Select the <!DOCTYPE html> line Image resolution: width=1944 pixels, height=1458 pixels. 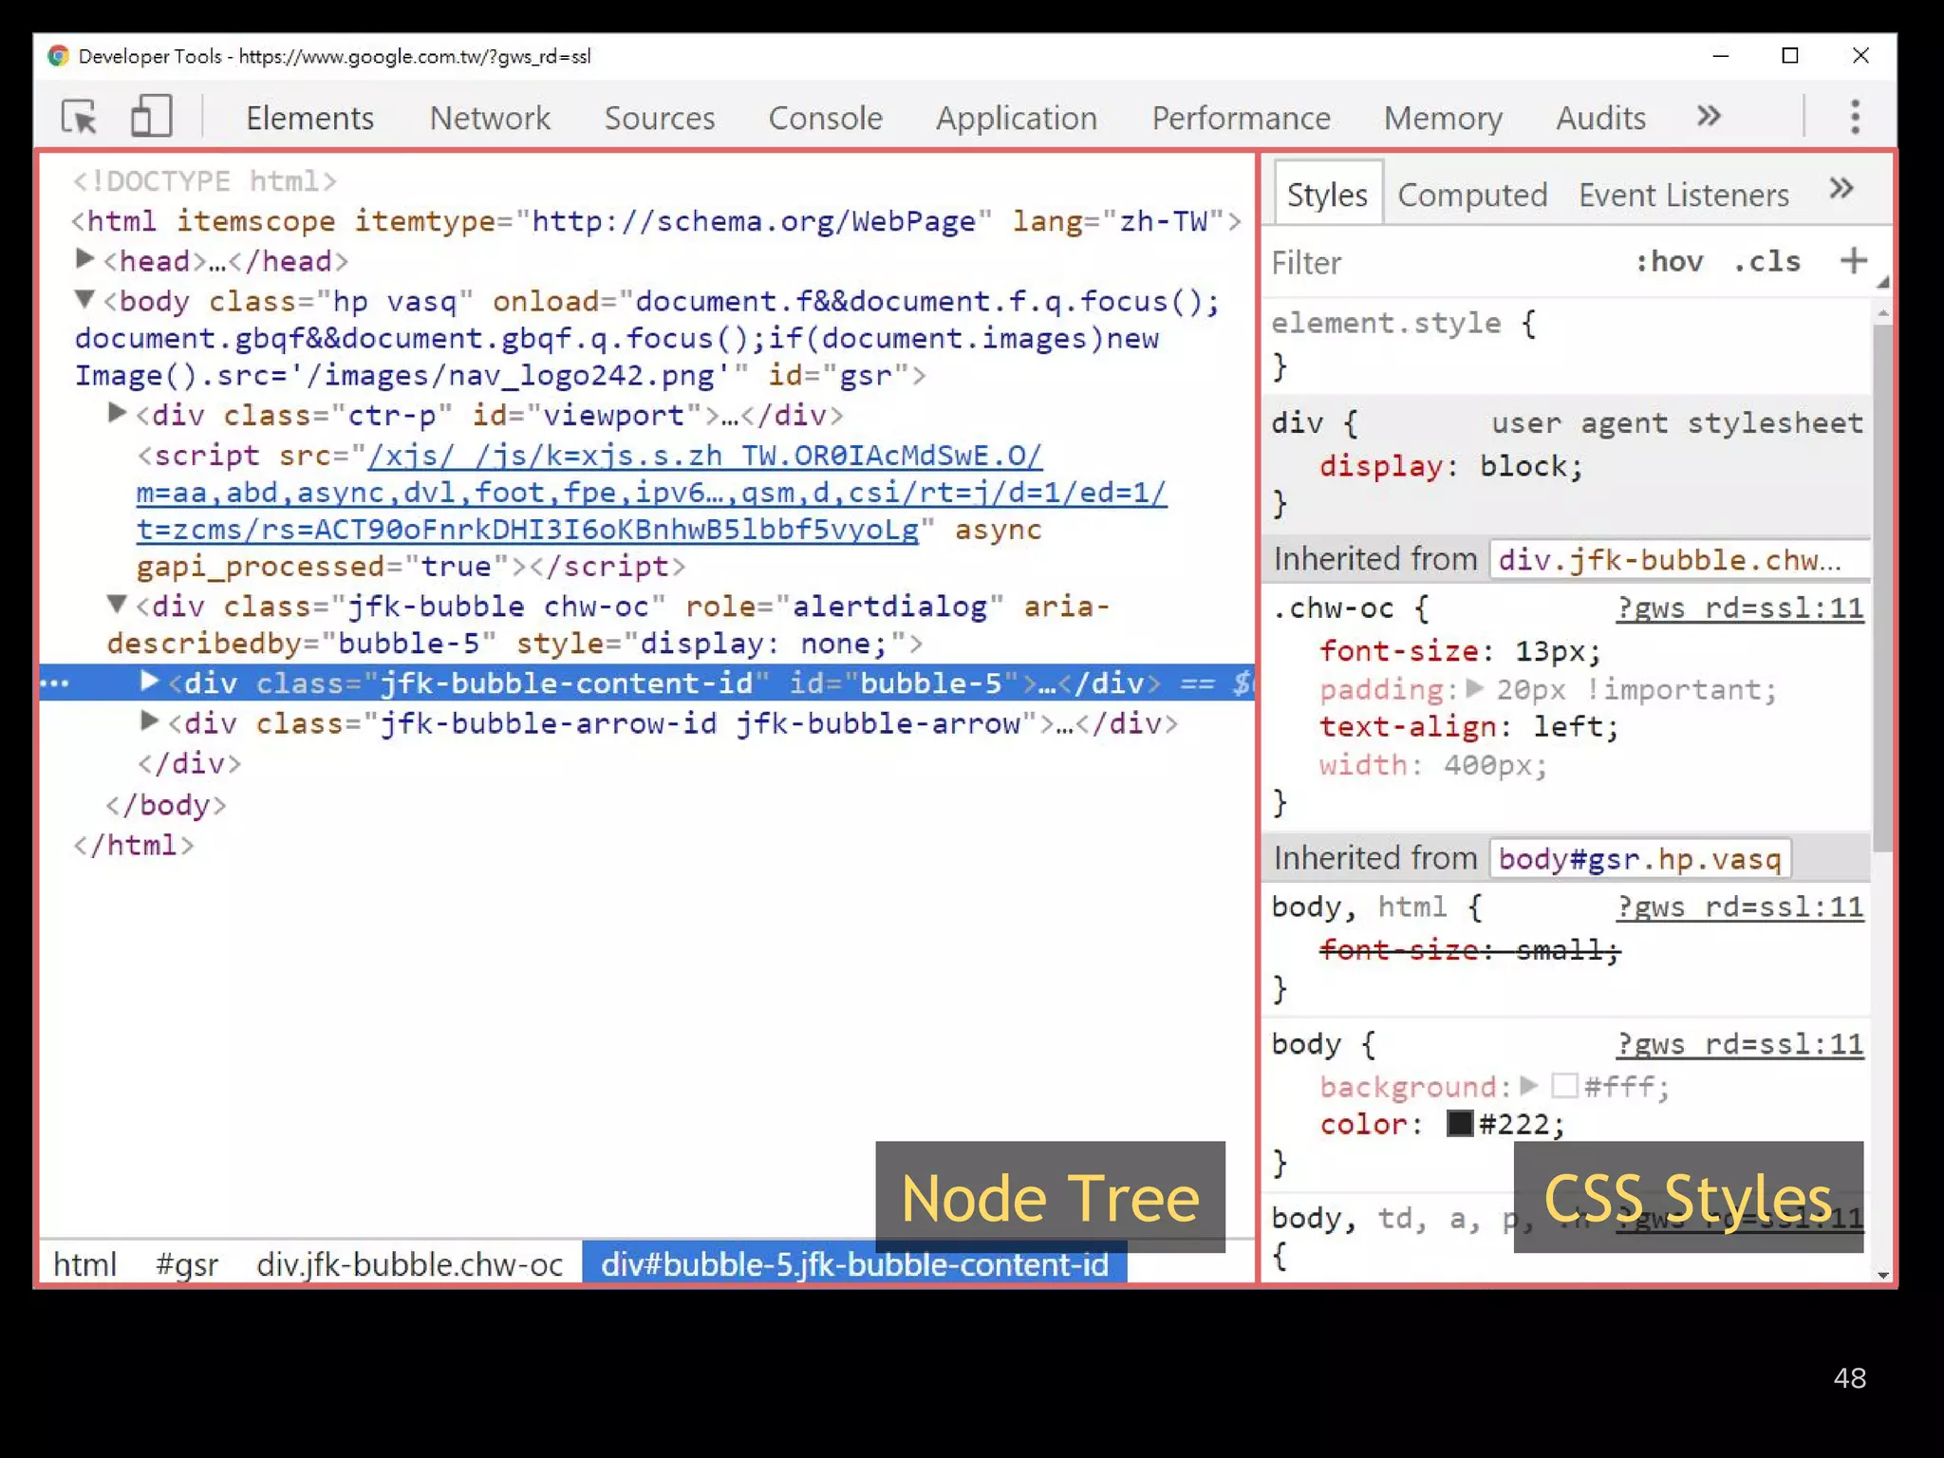click(x=204, y=180)
